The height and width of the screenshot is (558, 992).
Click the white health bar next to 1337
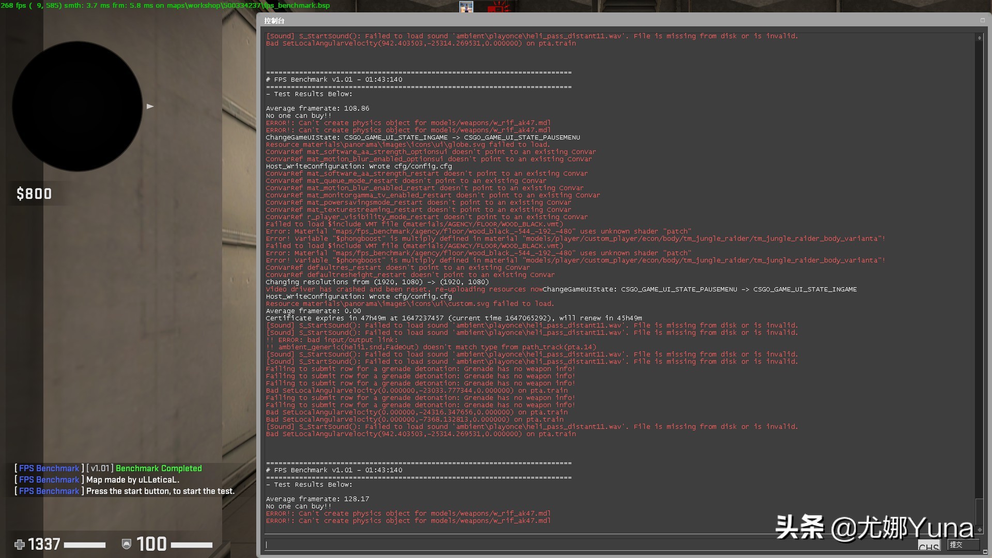point(84,545)
